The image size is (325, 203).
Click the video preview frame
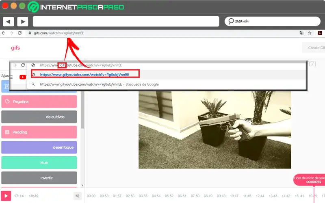(215, 130)
